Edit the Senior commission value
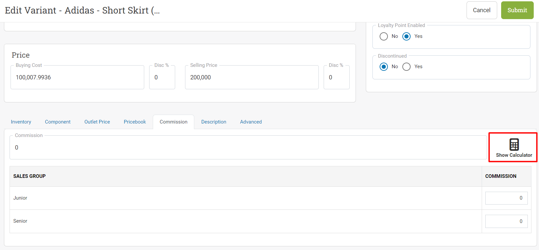This screenshot has height=250, width=539. (506, 221)
